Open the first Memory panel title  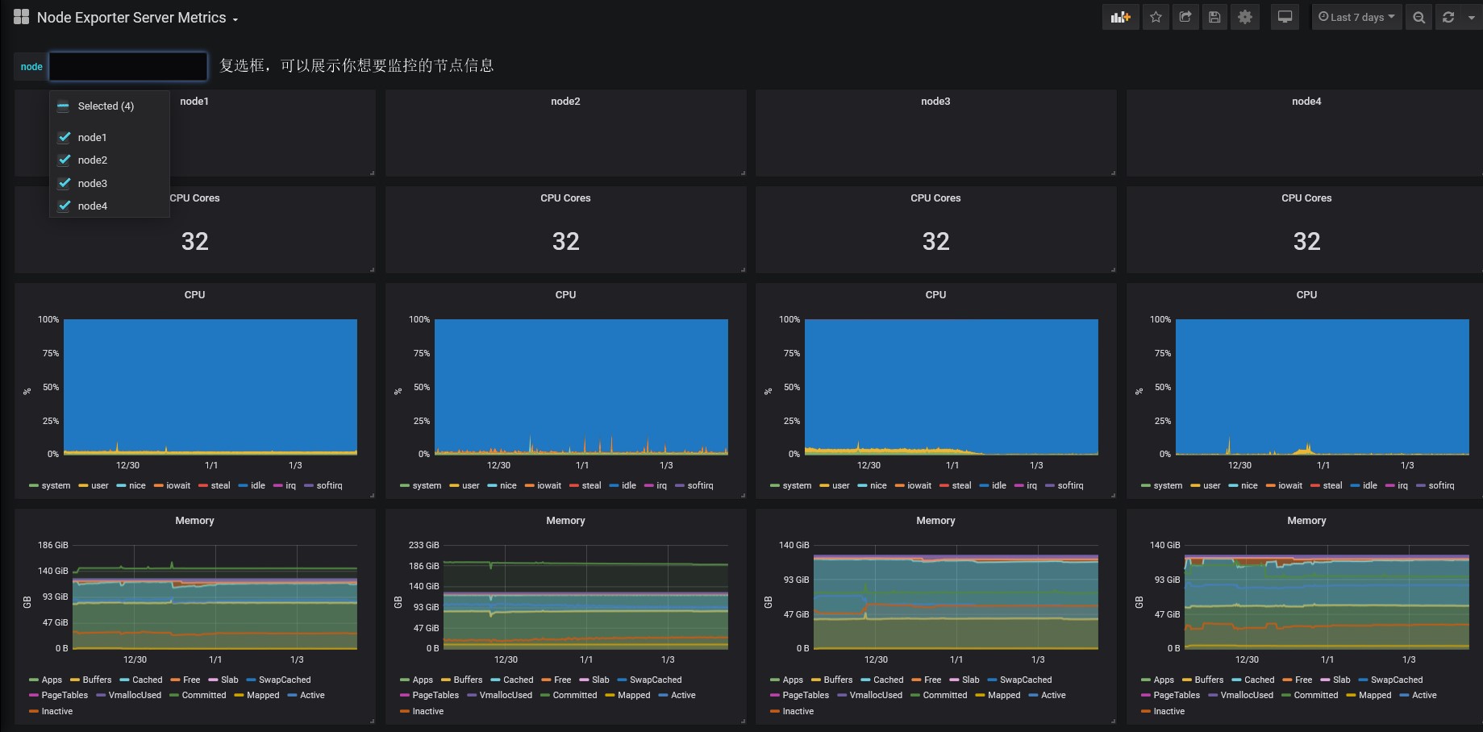click(x=194, y=520)
